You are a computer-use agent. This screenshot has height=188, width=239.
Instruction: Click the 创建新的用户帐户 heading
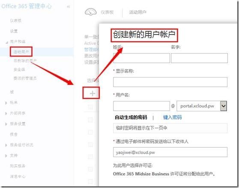(x=144, y=34)
